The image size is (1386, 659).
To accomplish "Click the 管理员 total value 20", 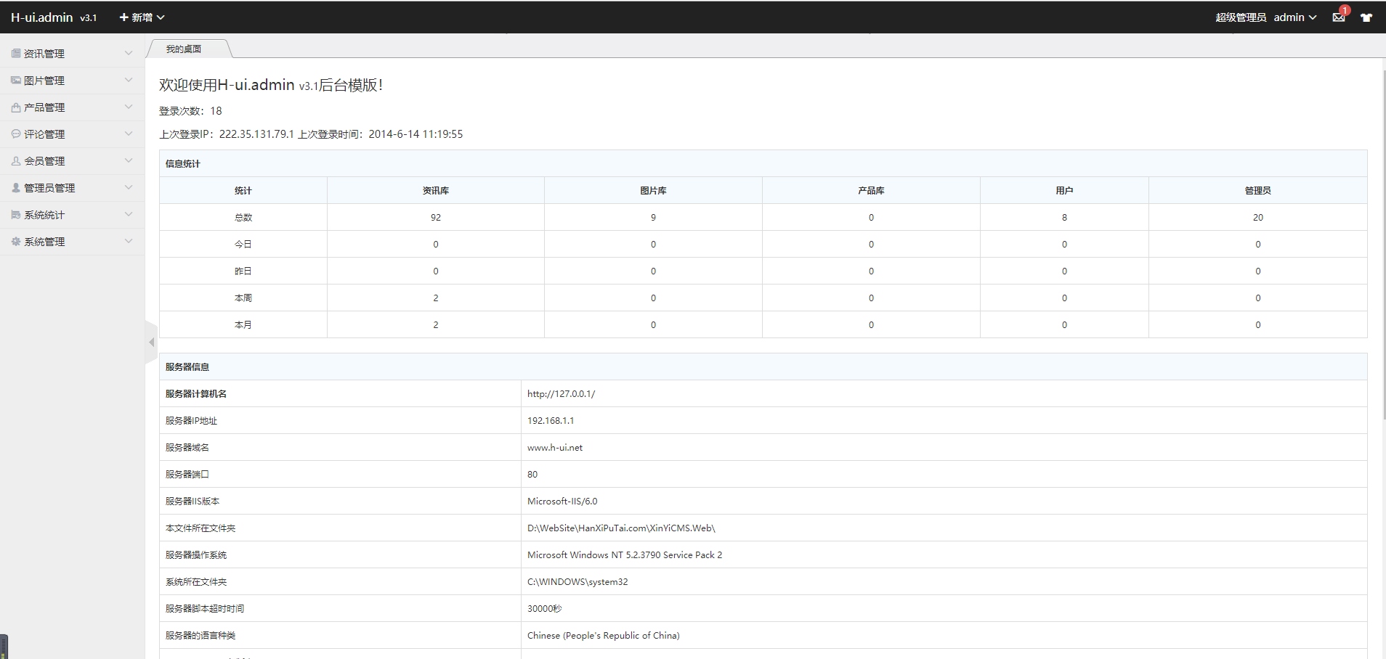I will pyautogui.click(x=1258, y=218).
